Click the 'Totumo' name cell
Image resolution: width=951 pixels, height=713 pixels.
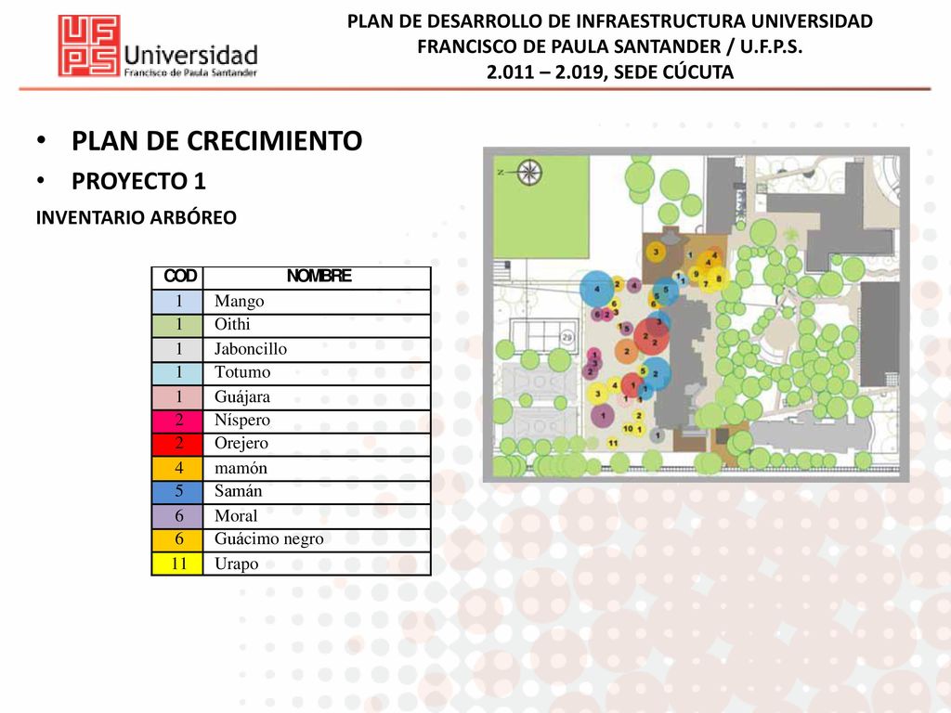(317, 373)
